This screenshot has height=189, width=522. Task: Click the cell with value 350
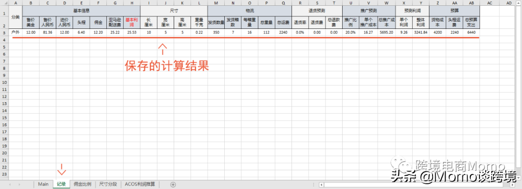click(x=216, y=33)
